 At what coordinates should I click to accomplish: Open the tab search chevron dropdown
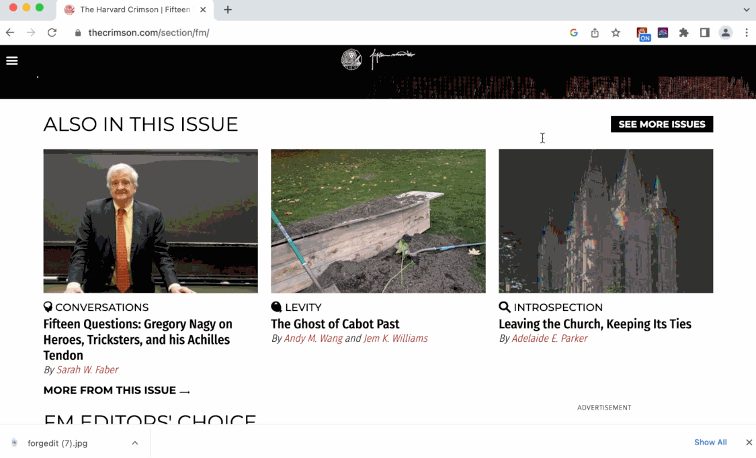pyautogui.click(x=746, y=10)
